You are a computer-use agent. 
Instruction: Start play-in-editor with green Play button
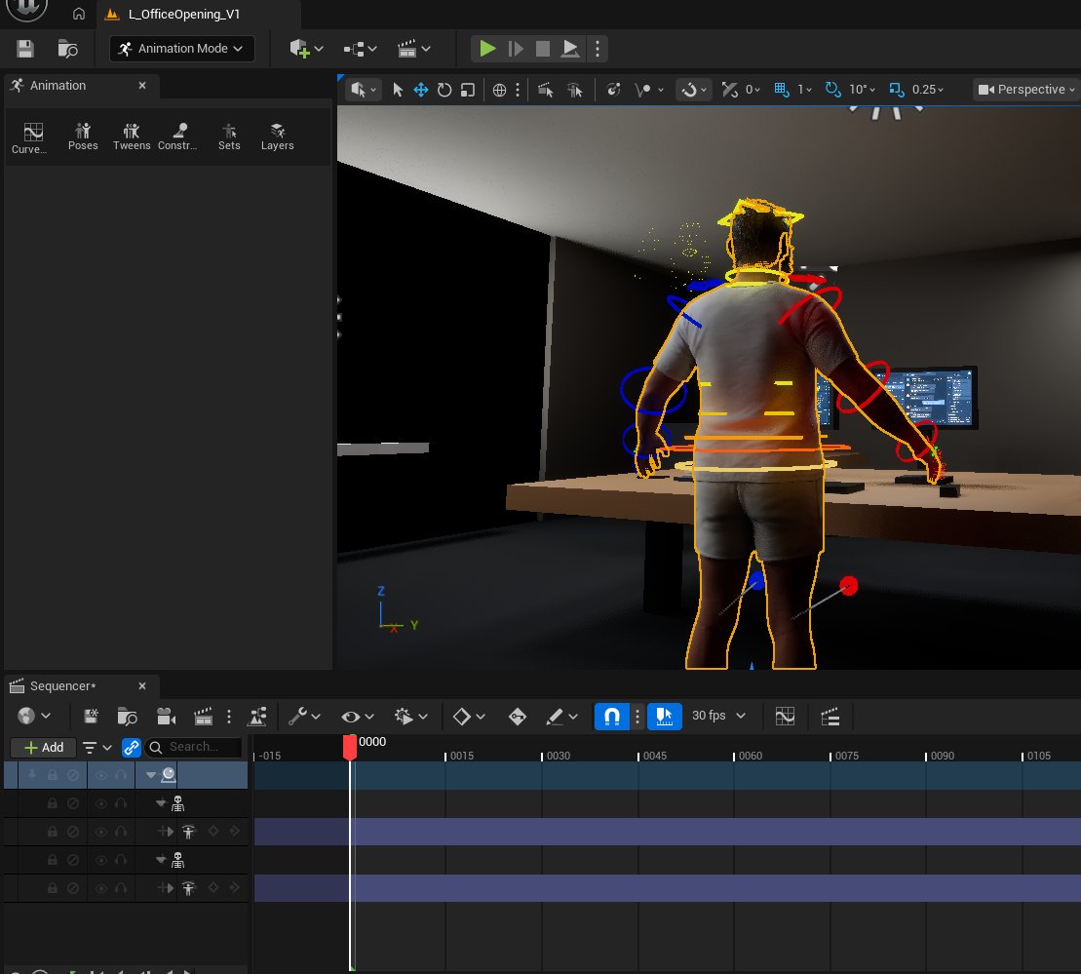click(486, 49)
